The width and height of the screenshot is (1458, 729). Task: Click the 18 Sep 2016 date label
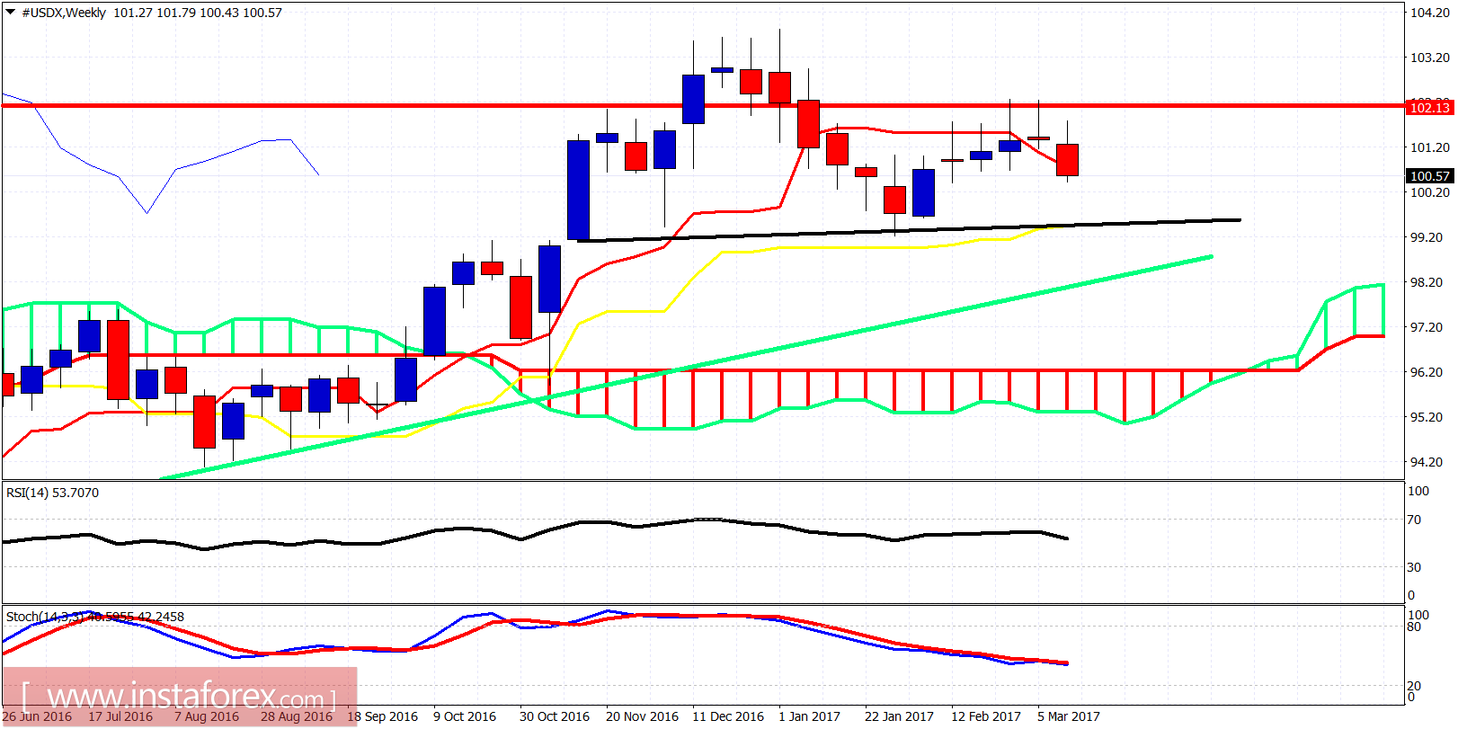[x=383, y=716]
